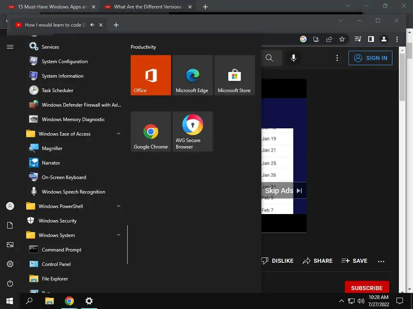
Task: Click the user account icon in Start sidebar
Action: point(10,206)
